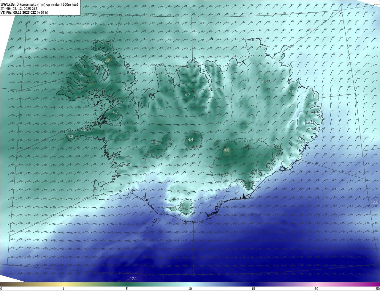Click the faint 9.5 value label
The height and width of the screenshot is (291, 380).
click(311, 29)
